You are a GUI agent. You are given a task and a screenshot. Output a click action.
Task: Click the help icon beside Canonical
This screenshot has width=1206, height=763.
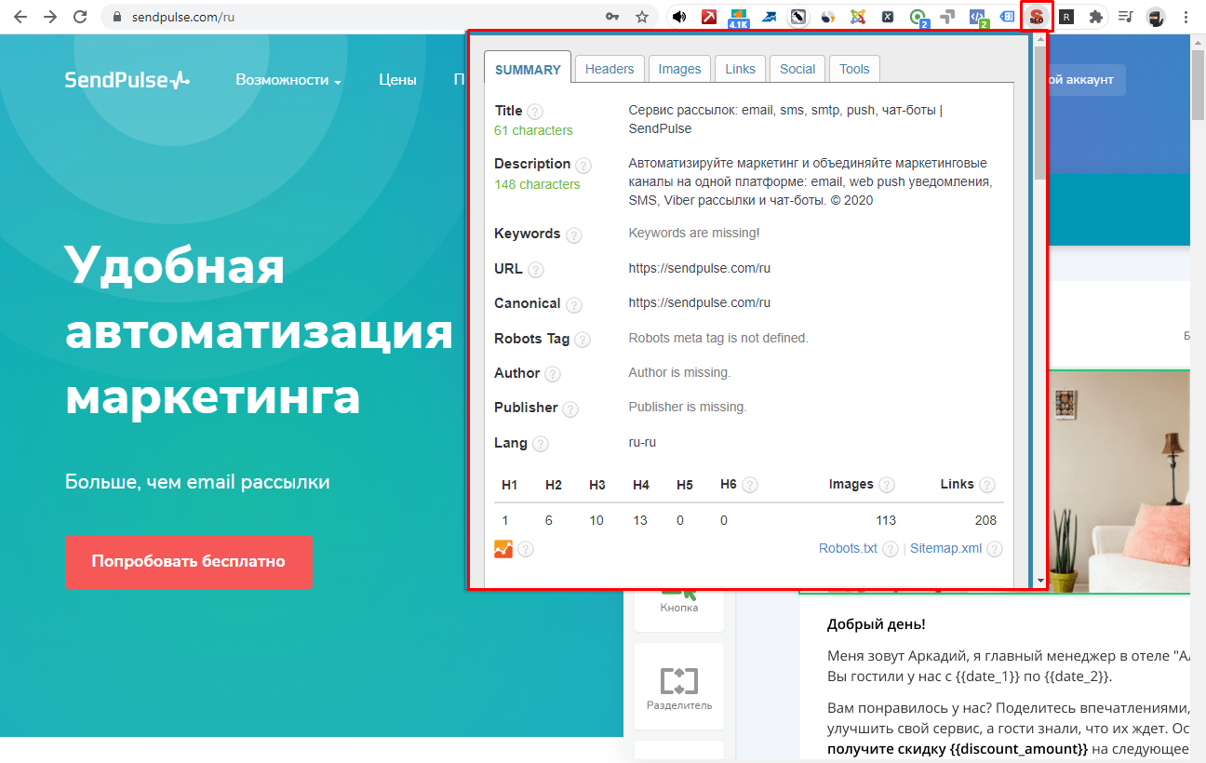574,305
